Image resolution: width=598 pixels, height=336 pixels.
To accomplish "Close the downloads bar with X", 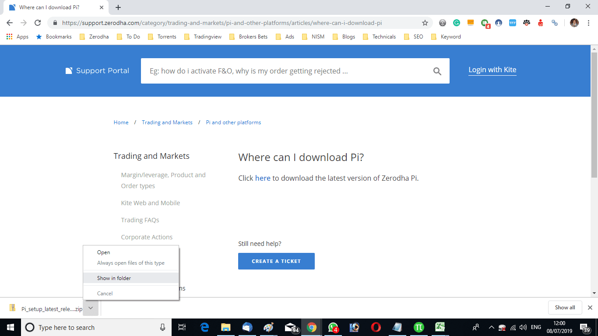I will 590,308.
